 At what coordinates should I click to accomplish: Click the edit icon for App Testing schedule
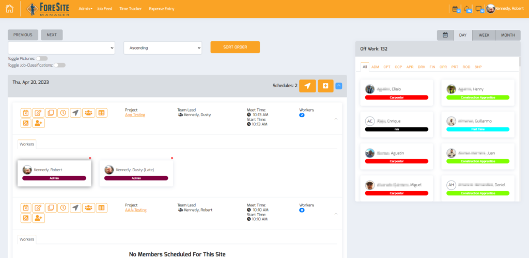click(38, 113)
